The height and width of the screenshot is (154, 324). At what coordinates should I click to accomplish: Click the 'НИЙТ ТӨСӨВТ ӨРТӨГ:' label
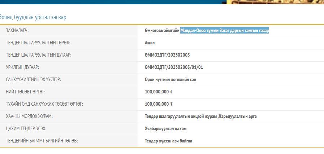(x=26, y=92)
